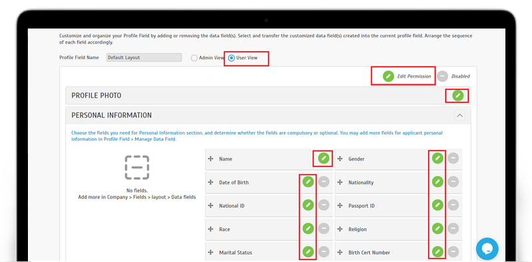
Task: Enable edit permission for Date of Birth
Action: (x=308, y=182)
